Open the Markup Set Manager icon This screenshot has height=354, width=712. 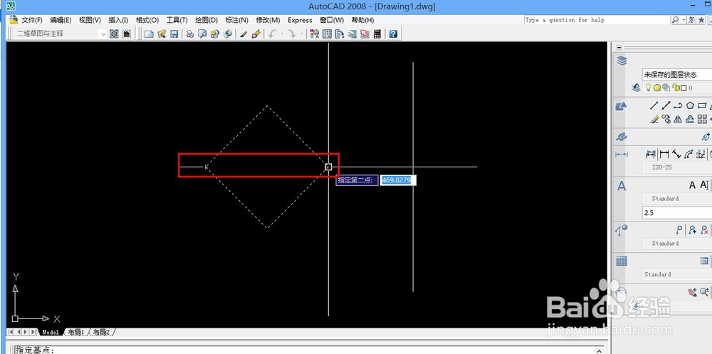coord(364,33)
